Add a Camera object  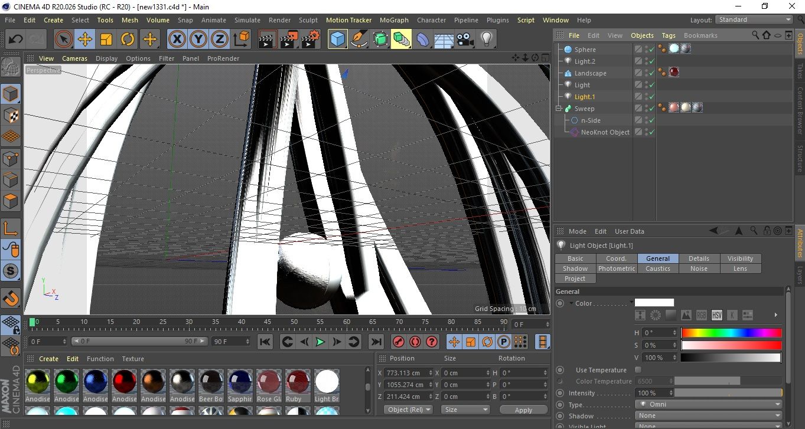click(465, 40)
